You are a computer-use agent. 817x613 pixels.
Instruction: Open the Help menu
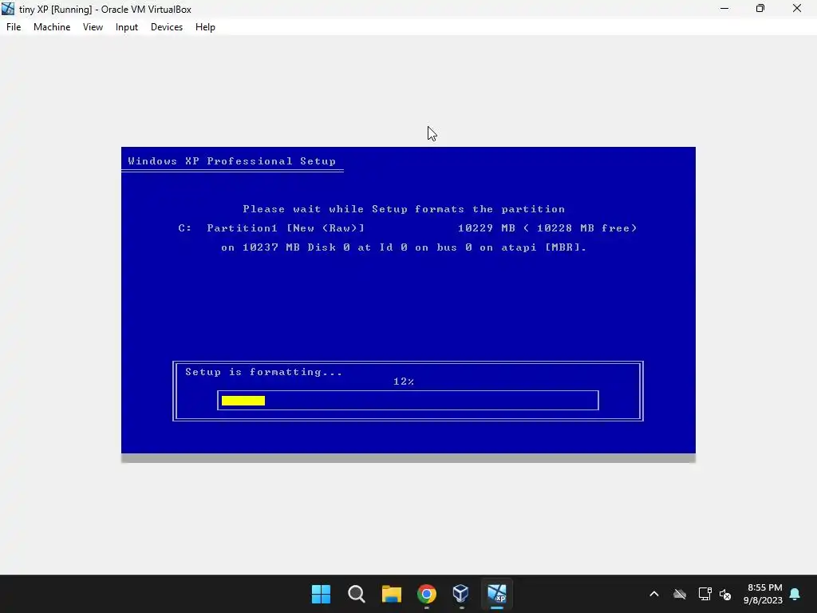coord(205,27)
